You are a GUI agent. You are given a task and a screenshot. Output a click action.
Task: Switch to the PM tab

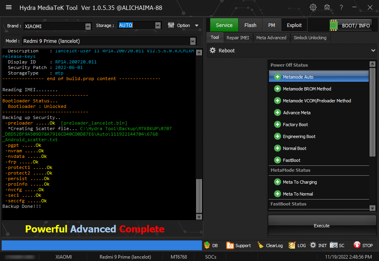[271, 25]
